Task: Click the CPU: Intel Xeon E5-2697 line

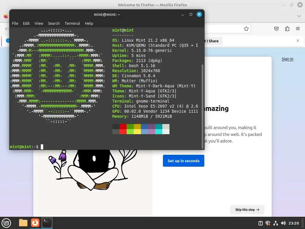Action: point(155,106)
